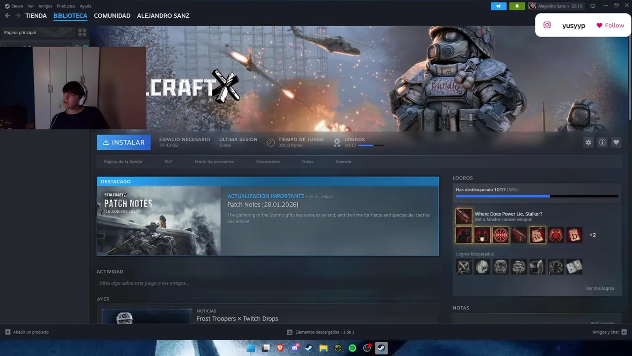
Task: Open the Amigos y chat icon
Action: 624,332
